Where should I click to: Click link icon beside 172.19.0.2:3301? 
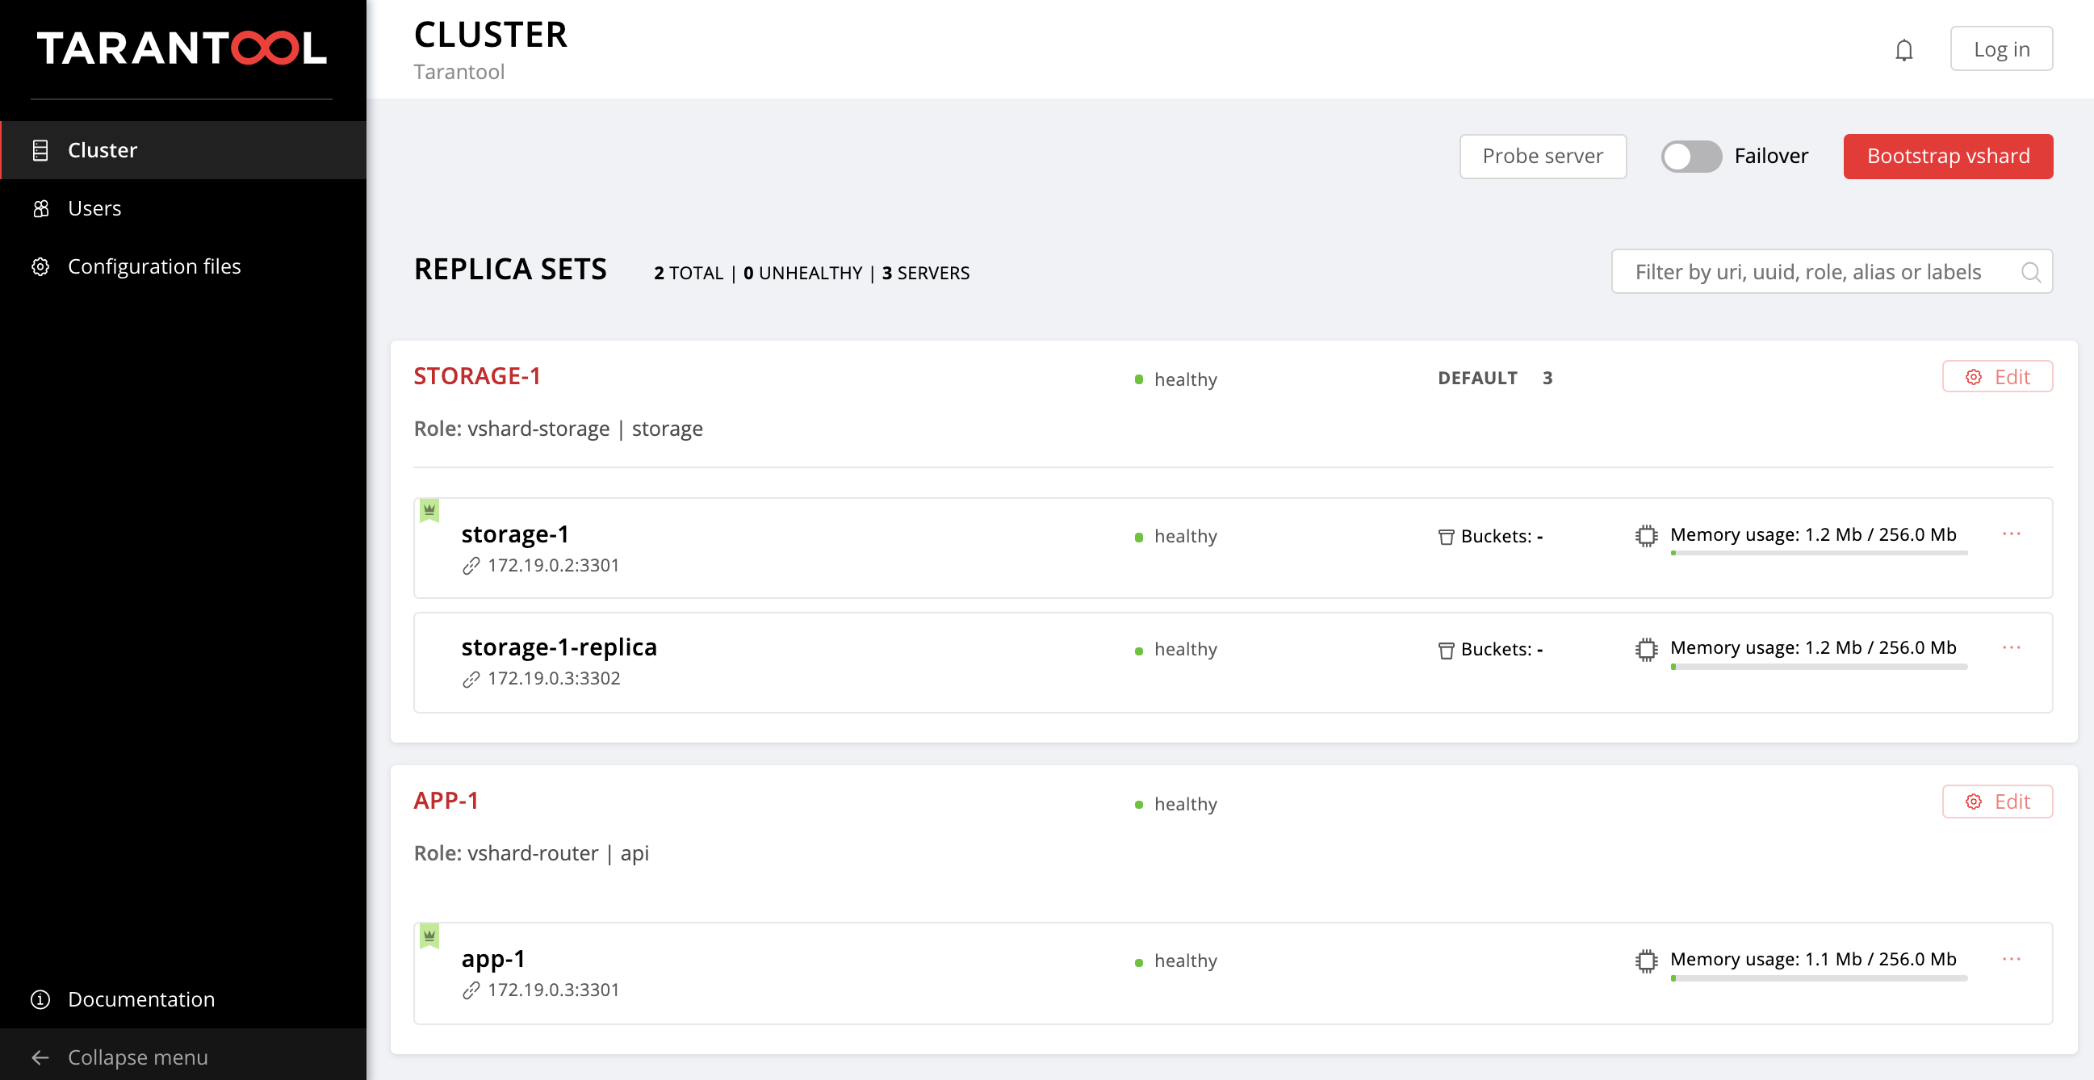tap(471, 566)
